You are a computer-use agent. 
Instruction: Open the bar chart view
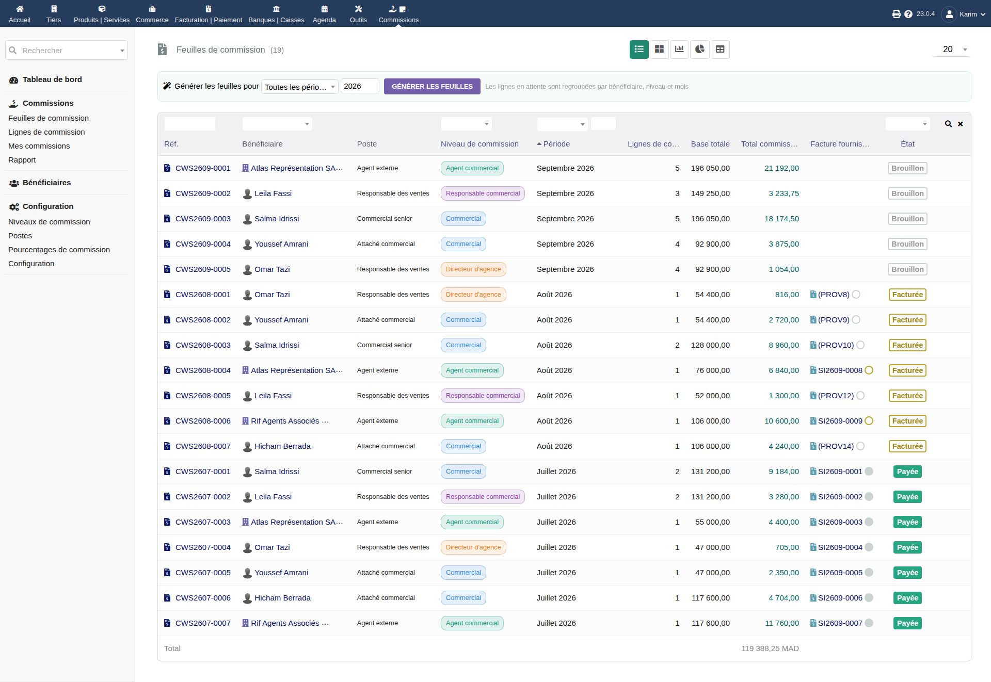[x=679, y=50]
